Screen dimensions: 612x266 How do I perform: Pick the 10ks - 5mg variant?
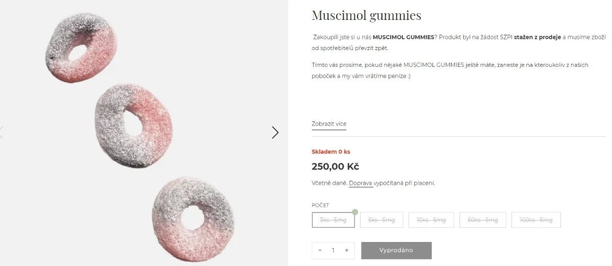431,220
